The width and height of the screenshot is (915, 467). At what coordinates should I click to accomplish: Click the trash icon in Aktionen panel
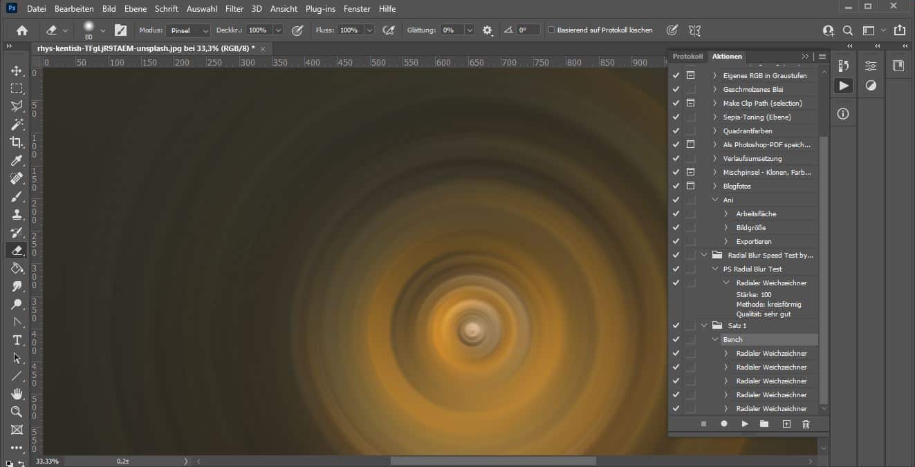point(806,423)
